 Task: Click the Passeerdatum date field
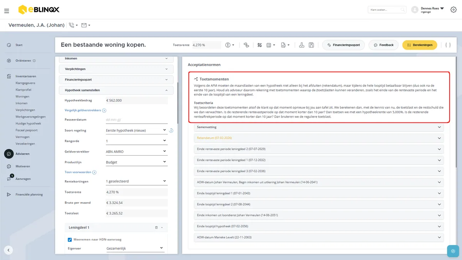tap(136, 120)
